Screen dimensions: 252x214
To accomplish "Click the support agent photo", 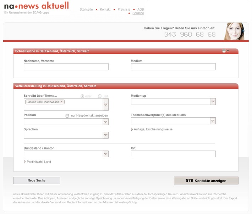I will point(234,32).
